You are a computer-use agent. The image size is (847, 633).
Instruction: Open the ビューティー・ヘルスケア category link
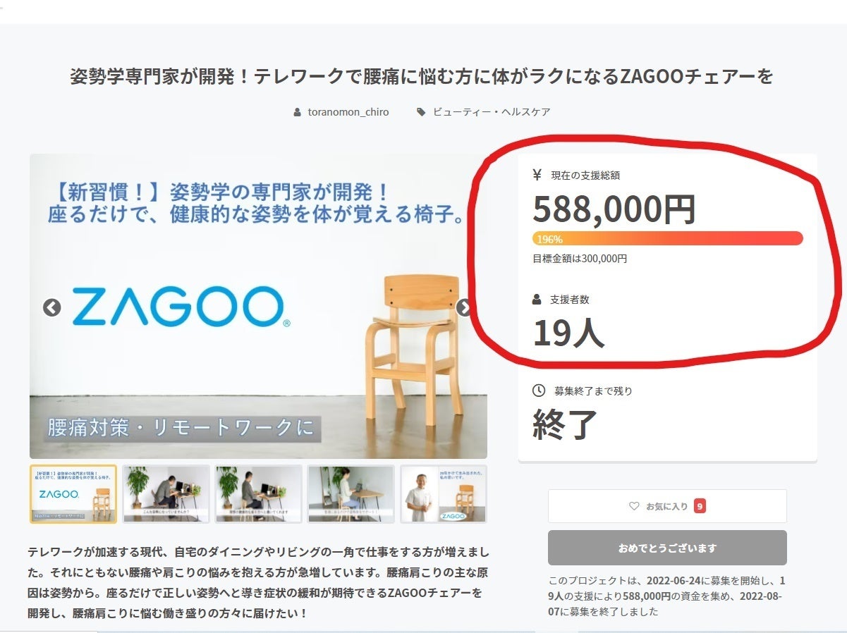[492, 112]
